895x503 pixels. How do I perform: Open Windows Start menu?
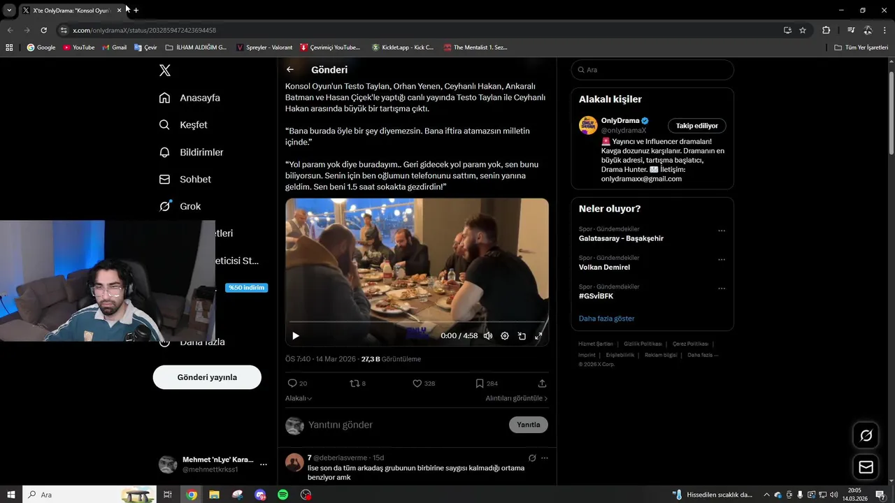pos(10,495)
